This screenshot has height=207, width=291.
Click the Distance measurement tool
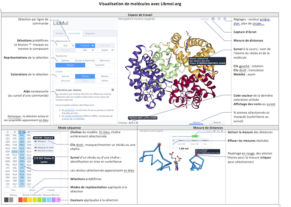(204, 19)
